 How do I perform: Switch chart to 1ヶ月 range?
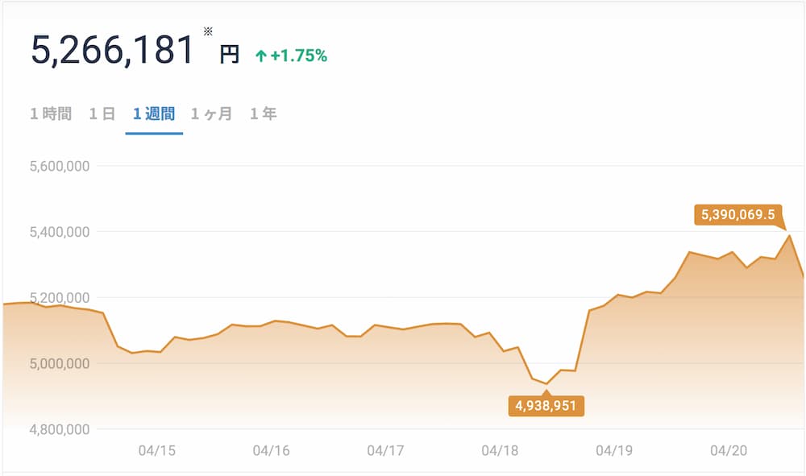[x=211, y=114]
